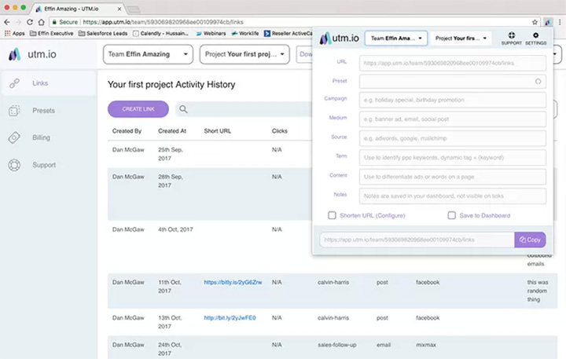Enable the Shorten URL checkbox
Image resolution: width=566 pixels, height=359 pixels.
[332, 215]
